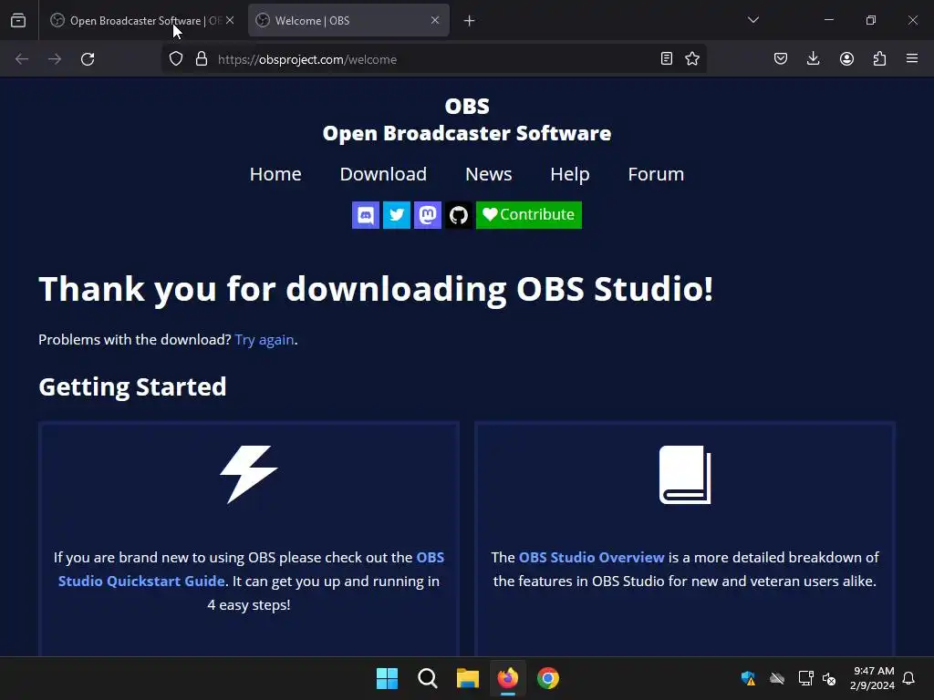Open the GitHub social icon
The height and width of the screenshot is (700, 934).
click(458, 215)
